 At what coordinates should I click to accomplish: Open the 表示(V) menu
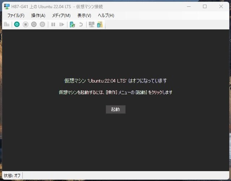pyautogui.click(x=84, y=16)
